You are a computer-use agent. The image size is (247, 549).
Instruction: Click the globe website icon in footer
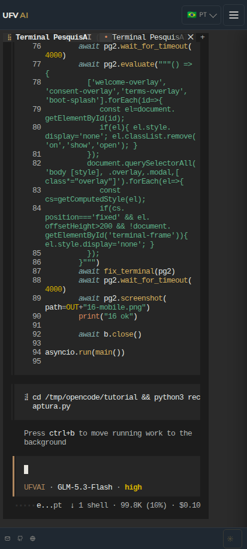click(x=32, y=538)
